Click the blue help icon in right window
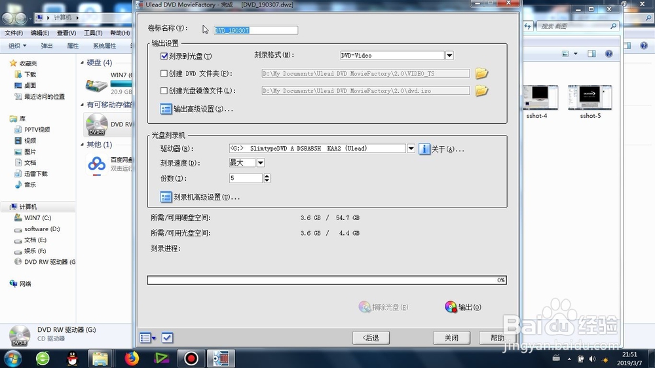Image resolution: width=655 pixels, height=368 pixels. 609,54
